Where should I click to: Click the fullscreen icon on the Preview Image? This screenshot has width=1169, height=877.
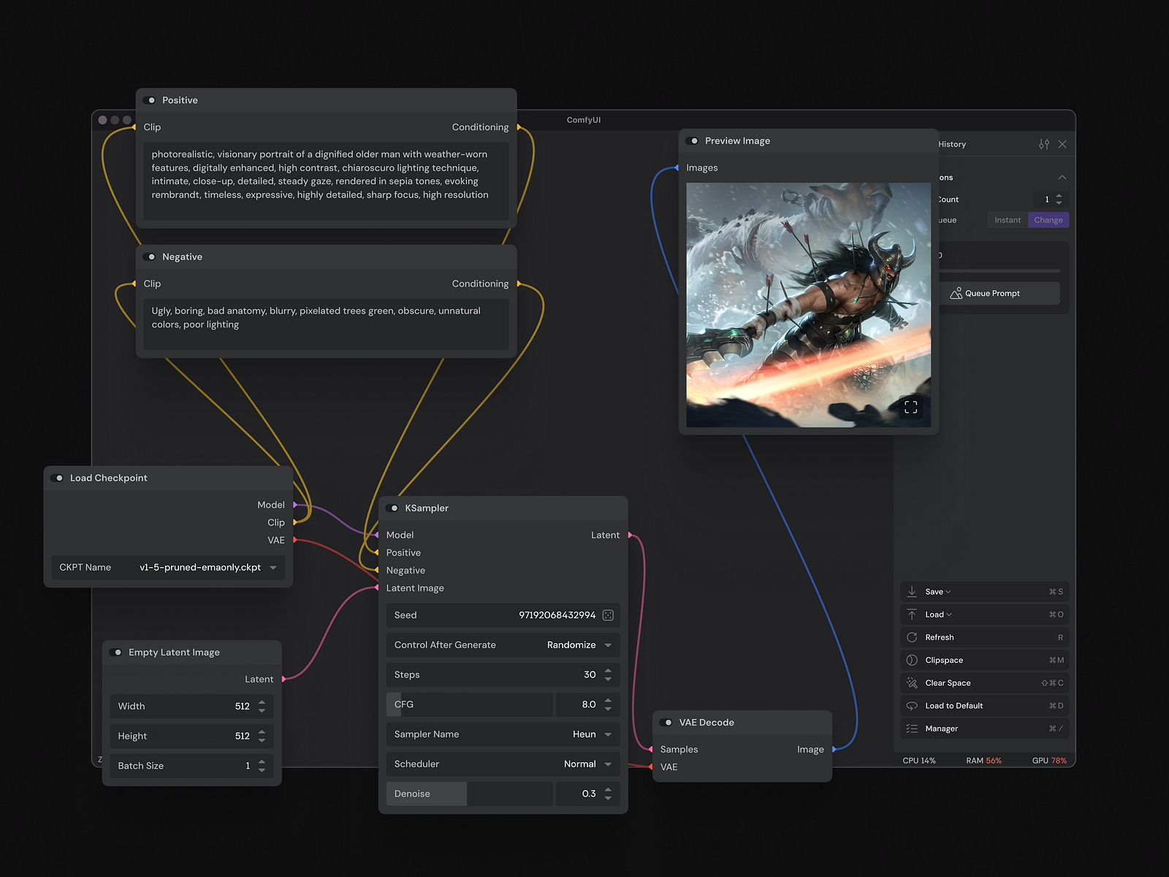(911, 407)
